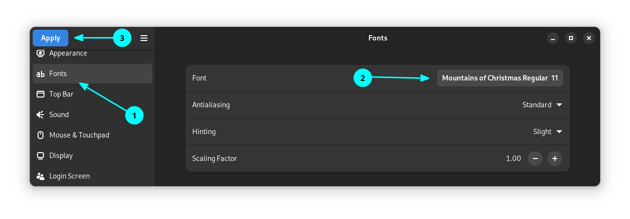The width and height of the screenshot is (630, 219).
Task: Open the Mountains of Christmas font chooser
Action: pyautogui.click(x=500, y=78)
